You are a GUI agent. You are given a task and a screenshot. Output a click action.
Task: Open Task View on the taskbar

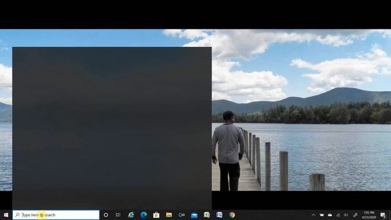click(x=118, y=215)
